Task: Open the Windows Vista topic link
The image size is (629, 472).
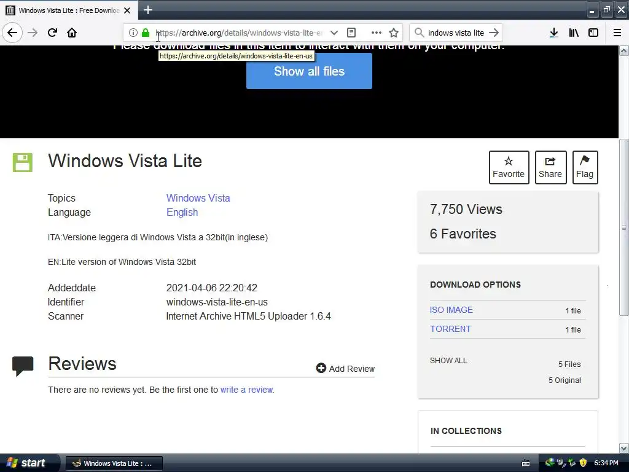Action: [x=198, y=199]
